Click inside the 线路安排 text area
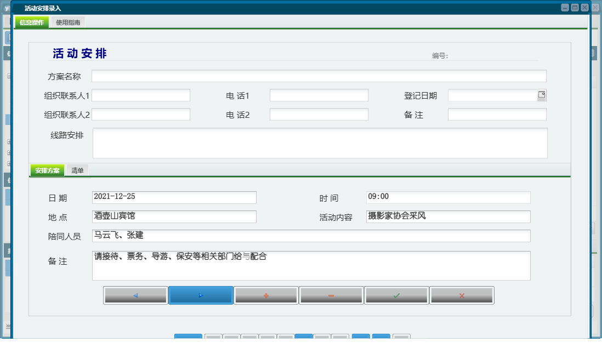Screen dimensions: 602x359 pos(320,143)
